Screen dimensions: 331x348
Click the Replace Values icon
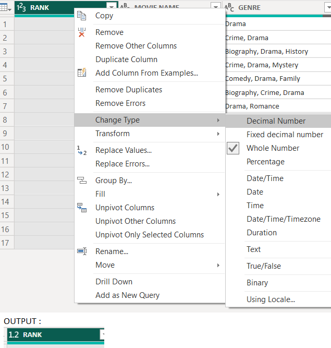pos(81,150)
